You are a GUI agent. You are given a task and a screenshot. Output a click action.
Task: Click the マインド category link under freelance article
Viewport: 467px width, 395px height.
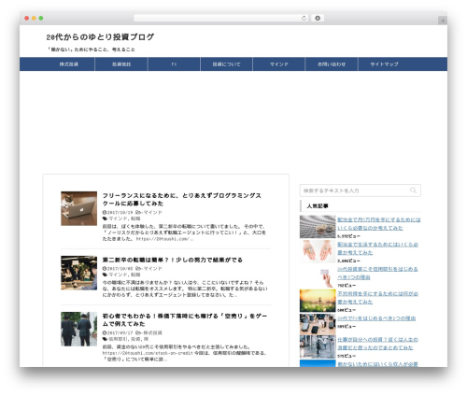tap(152, 212)
